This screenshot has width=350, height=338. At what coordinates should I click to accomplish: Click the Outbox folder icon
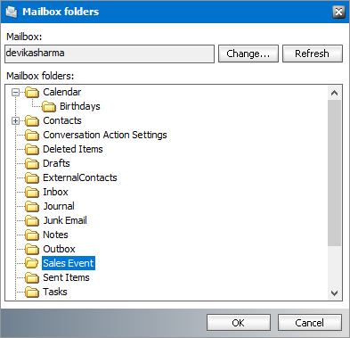pos(32,250)
